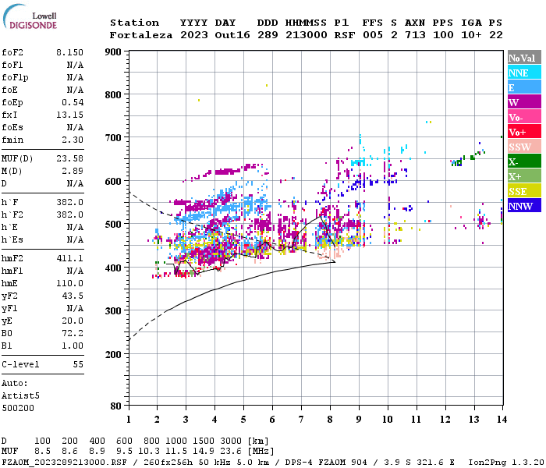
Task: Select the NNE cyan legend swatch
Action: [x=524, y=73]
